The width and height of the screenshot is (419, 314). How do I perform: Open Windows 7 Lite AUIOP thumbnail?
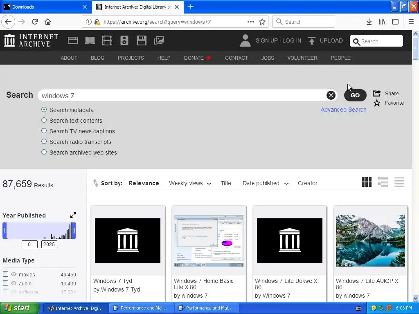click(x=370, y=241)
